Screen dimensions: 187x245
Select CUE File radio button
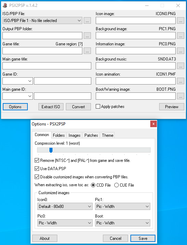117,185
